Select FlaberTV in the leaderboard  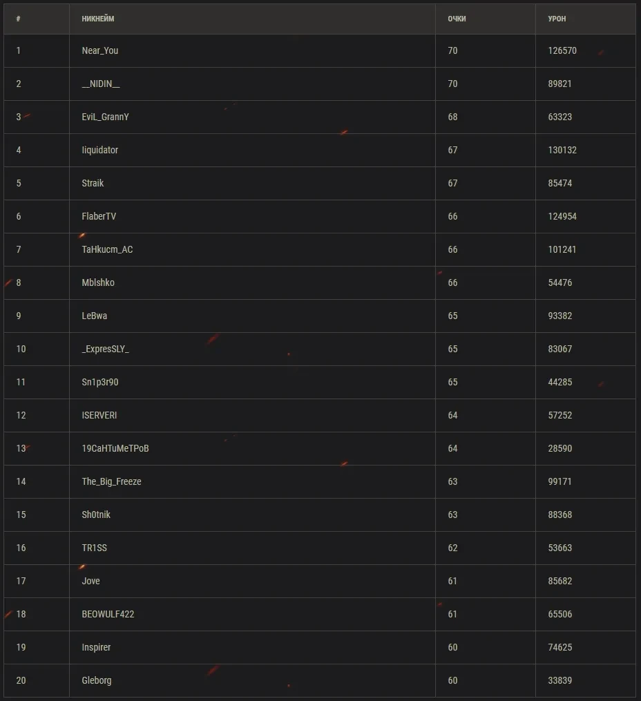point(99,216)
